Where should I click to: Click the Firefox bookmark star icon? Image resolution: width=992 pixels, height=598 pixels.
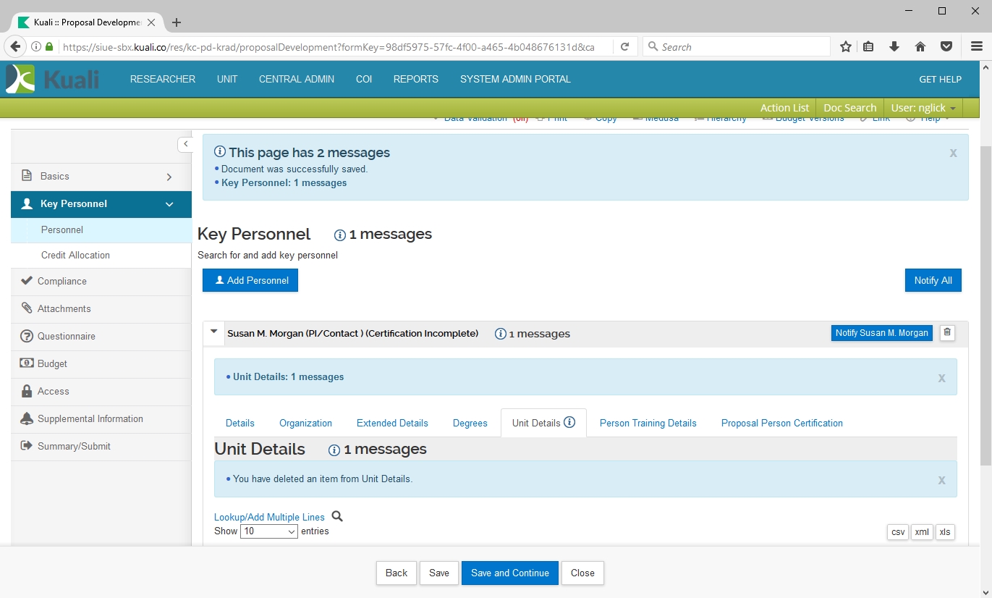tap(845, 47)
